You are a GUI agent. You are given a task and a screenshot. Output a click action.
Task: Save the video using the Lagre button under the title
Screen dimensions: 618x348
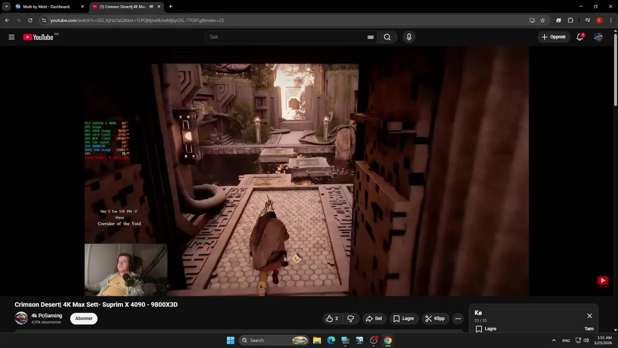pyautogui.click(x=403, y=319)
